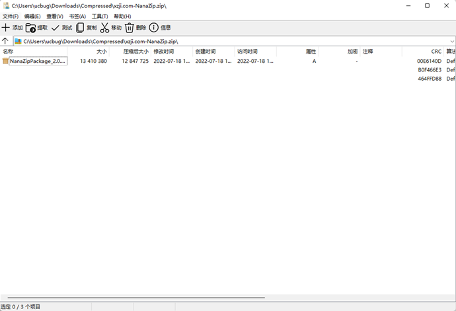This screenshot has width=456, height=311.
Task: Click the Copy (复制) toolbar icon
Action: (80, 28)
